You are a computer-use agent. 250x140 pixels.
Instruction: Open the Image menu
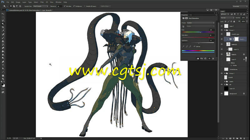tap(18, 2)
